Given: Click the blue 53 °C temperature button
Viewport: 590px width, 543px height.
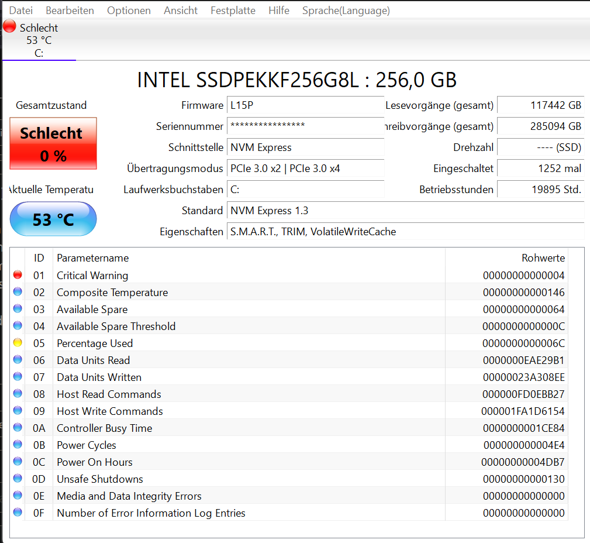Looking at the screenshot, I should [x=53, y=219].
